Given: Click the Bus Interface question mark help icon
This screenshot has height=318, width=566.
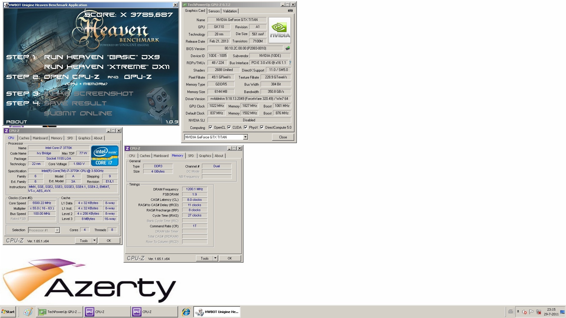Looking at the screenshot, I should [290, 63].
